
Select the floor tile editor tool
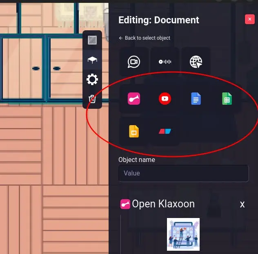click(x=92, y=40)
